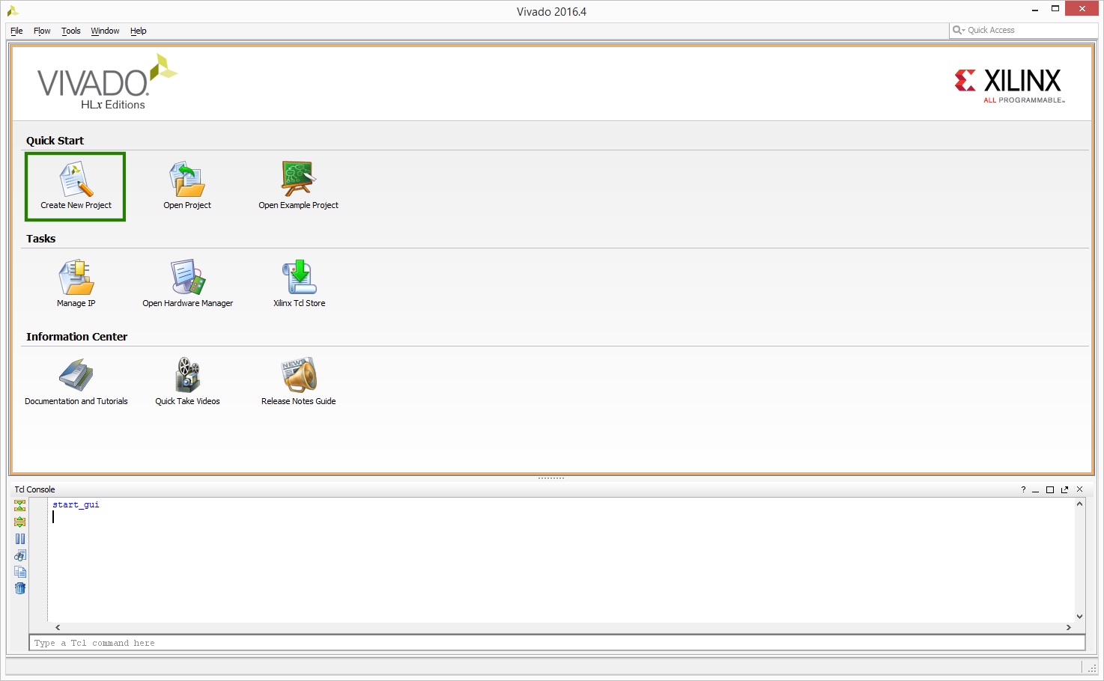This screenshot has width=1104, height=681.
Task: Click the Release Notes Guide label
Action: pos(299,401)
